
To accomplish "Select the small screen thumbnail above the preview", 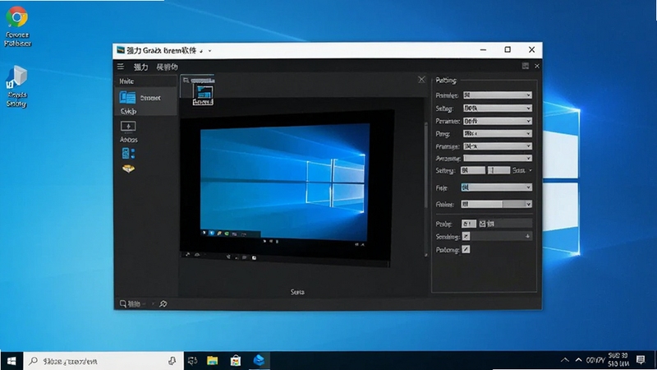I will 203,95.
